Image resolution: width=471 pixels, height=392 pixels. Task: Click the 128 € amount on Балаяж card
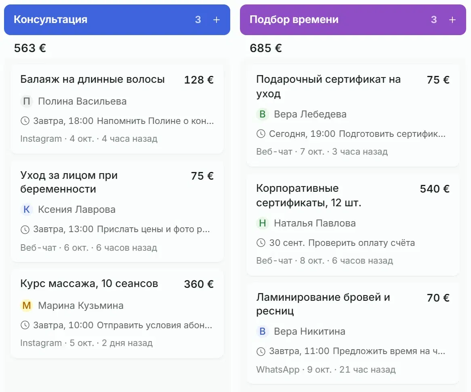point(199,80)
